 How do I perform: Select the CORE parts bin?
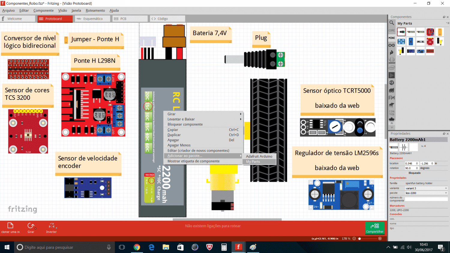(391, 30)
